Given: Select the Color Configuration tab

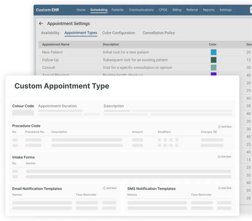Looking at the screenshot, I should pos(119,33).
